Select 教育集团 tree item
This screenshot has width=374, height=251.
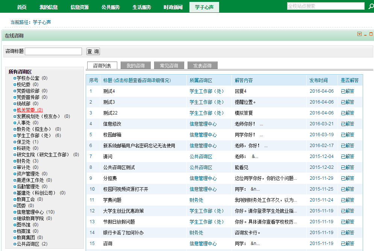click(x=30, y=237)
